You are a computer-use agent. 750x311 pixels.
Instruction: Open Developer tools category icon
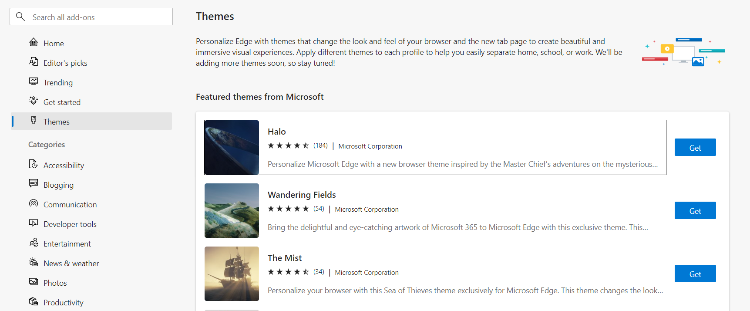[x=34, y=223]
